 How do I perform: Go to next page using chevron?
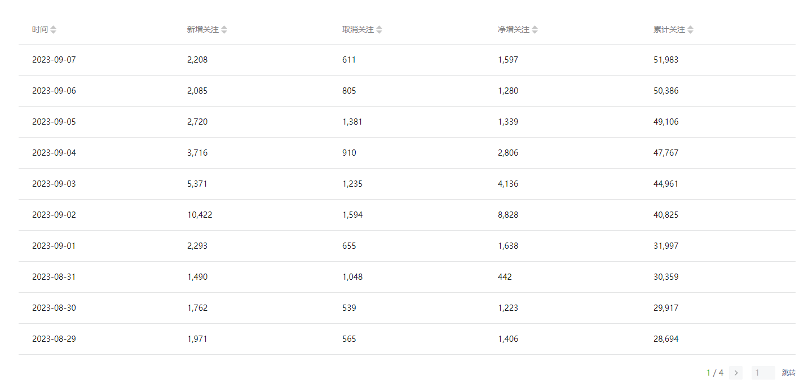point(736,373)
